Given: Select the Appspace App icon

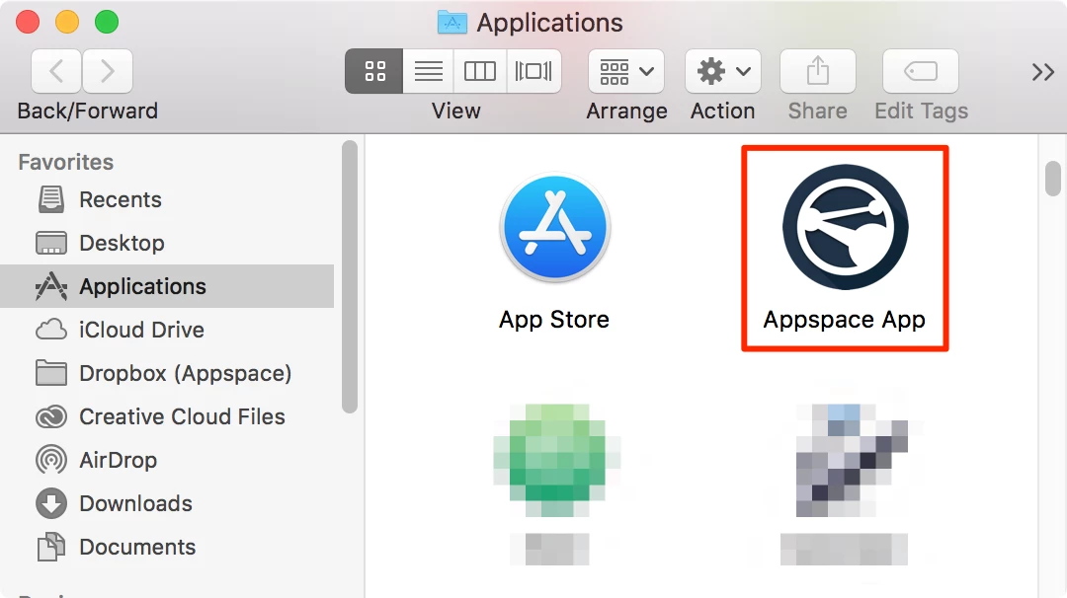Looking at the screenshot, I should coord(845,227).
